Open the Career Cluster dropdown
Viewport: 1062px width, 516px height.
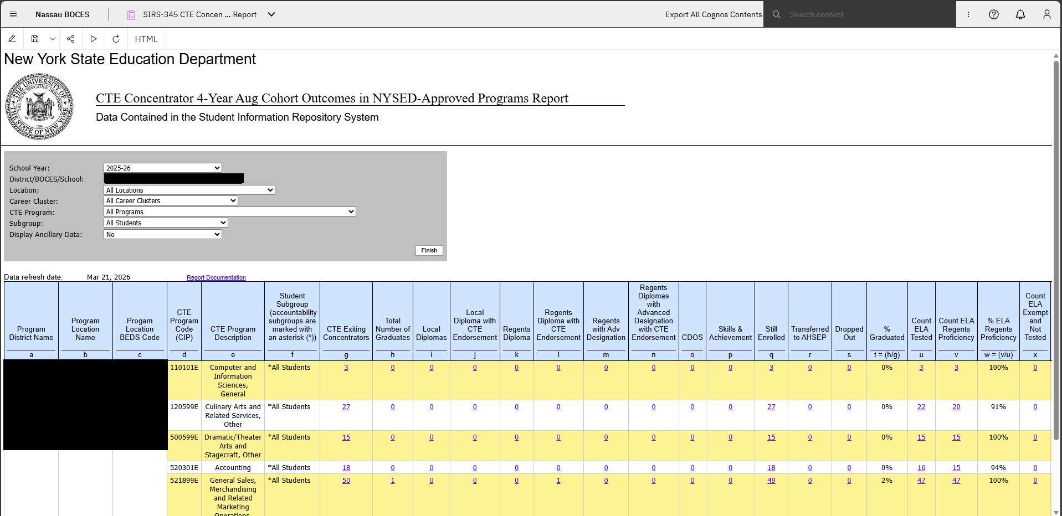[x=171, y=200]
